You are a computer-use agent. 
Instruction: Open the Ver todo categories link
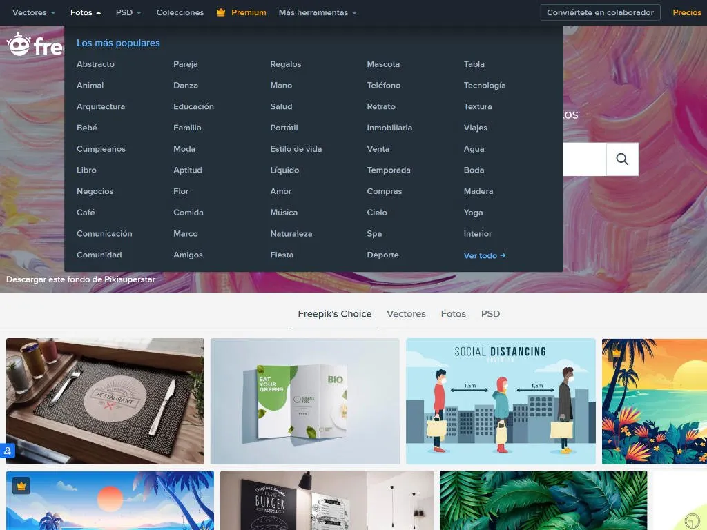(x=484, y=255)
